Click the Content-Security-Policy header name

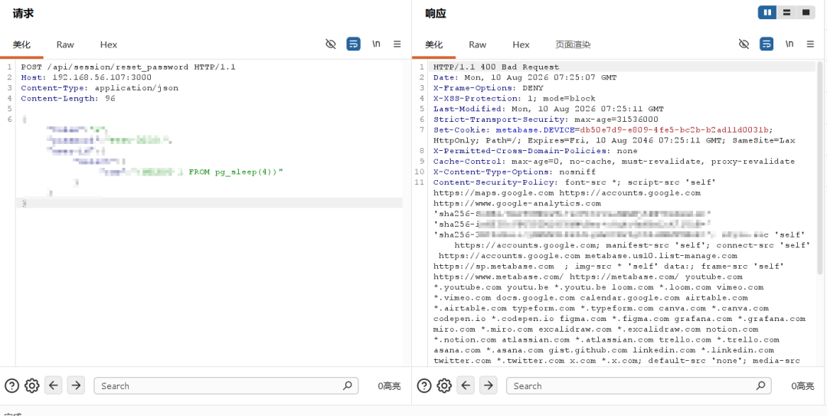pos(495,182)
